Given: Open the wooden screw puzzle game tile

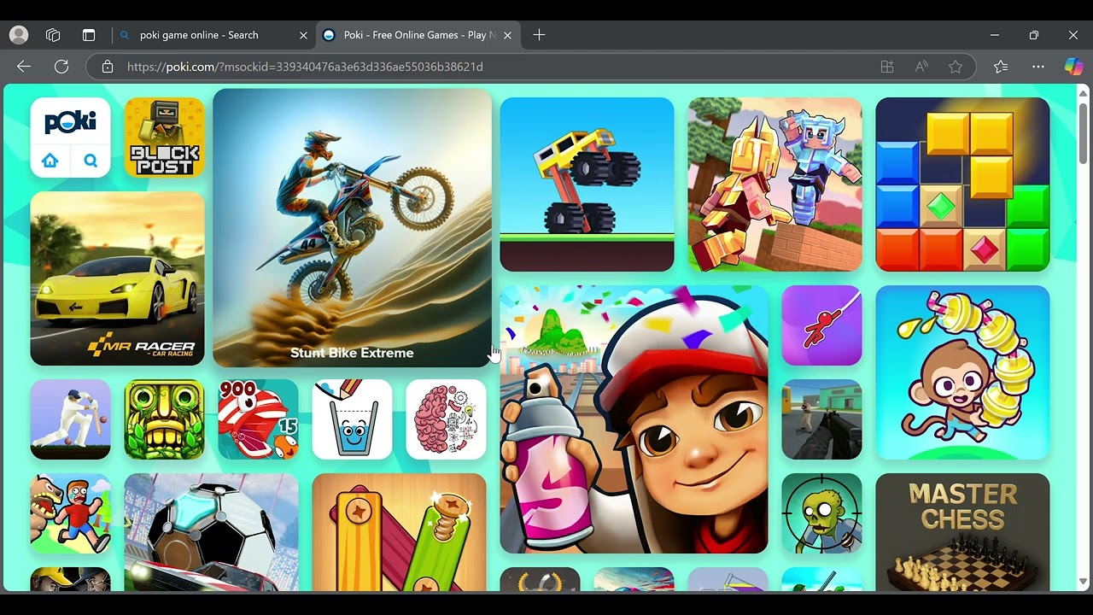Looking at the screenshot, I should (399, 532).
